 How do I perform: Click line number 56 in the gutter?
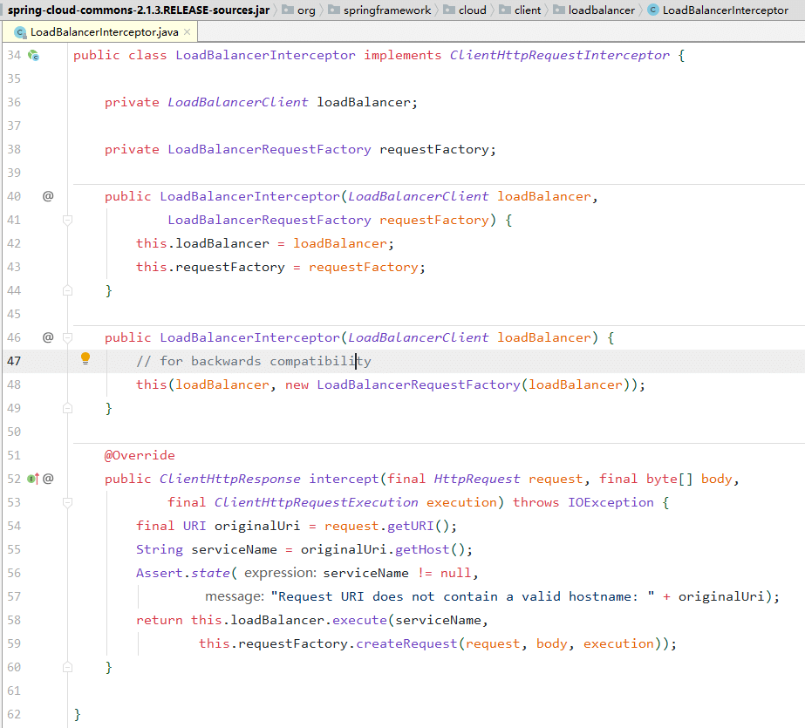coord(14,573)
